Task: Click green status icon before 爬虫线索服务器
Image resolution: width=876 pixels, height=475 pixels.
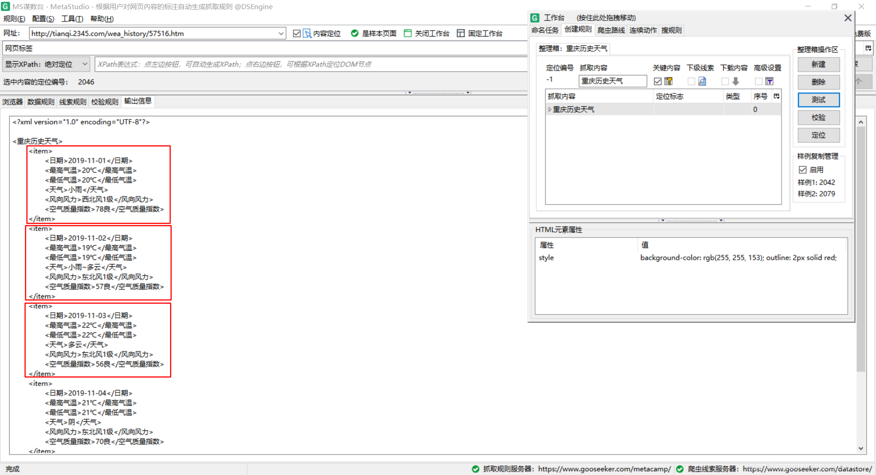Action: pyautogui.click(x=680, y=469)
